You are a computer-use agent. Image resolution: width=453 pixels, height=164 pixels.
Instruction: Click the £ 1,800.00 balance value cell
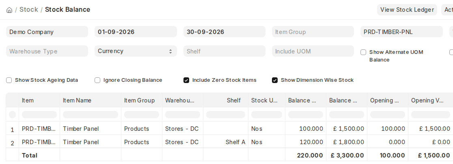pos(347,142)
